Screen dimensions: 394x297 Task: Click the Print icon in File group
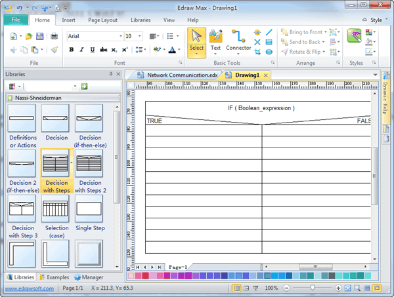coord(54,37)
